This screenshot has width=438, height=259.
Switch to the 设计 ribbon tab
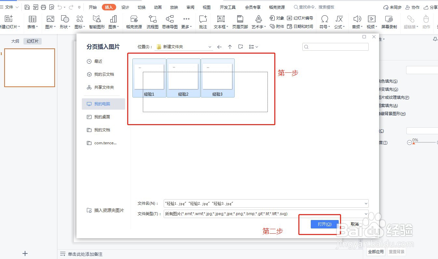click(125, 7)
